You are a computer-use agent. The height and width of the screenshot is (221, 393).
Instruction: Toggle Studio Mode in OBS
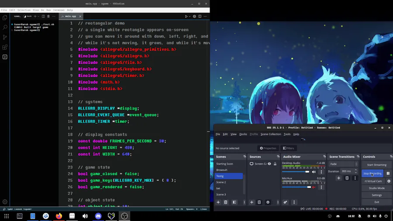click(x=376, y=188)
